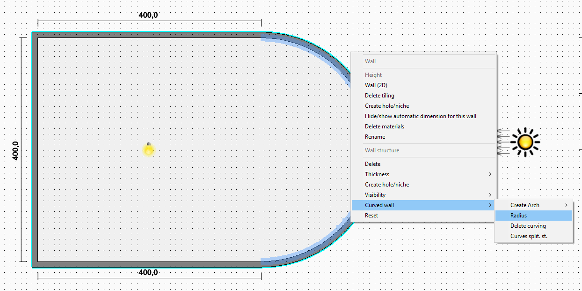Image resolution: width=582 pixels, height=291 pixels.
Task: Click the top 400,0 dimension label
Action: (148, 15)
